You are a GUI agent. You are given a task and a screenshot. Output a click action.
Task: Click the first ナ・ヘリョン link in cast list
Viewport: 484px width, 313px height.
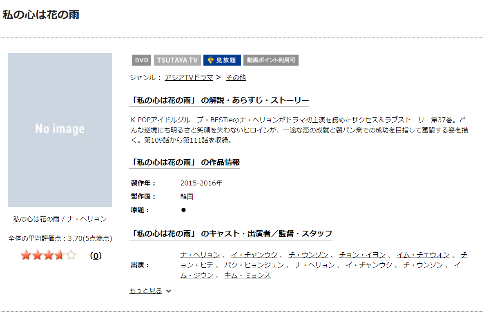(200, 255)
